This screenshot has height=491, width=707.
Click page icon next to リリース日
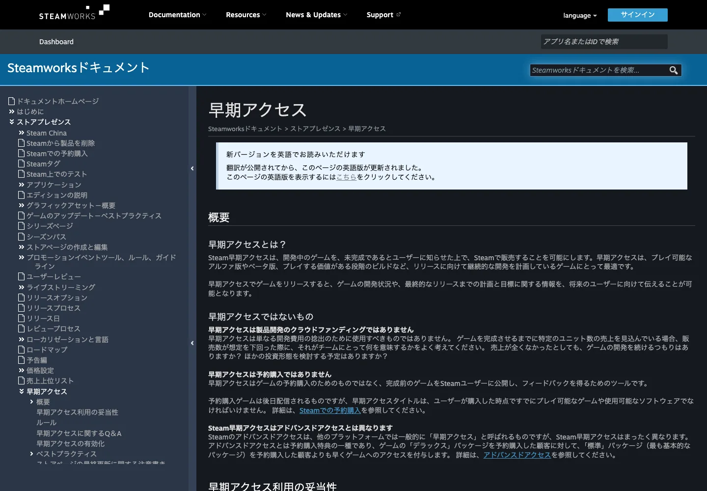pos(21,318)
